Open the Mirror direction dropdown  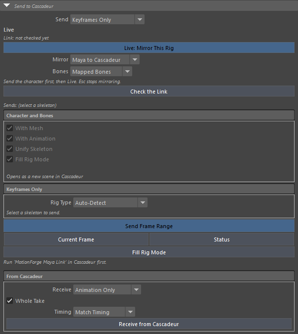click(x=105, y=60)
